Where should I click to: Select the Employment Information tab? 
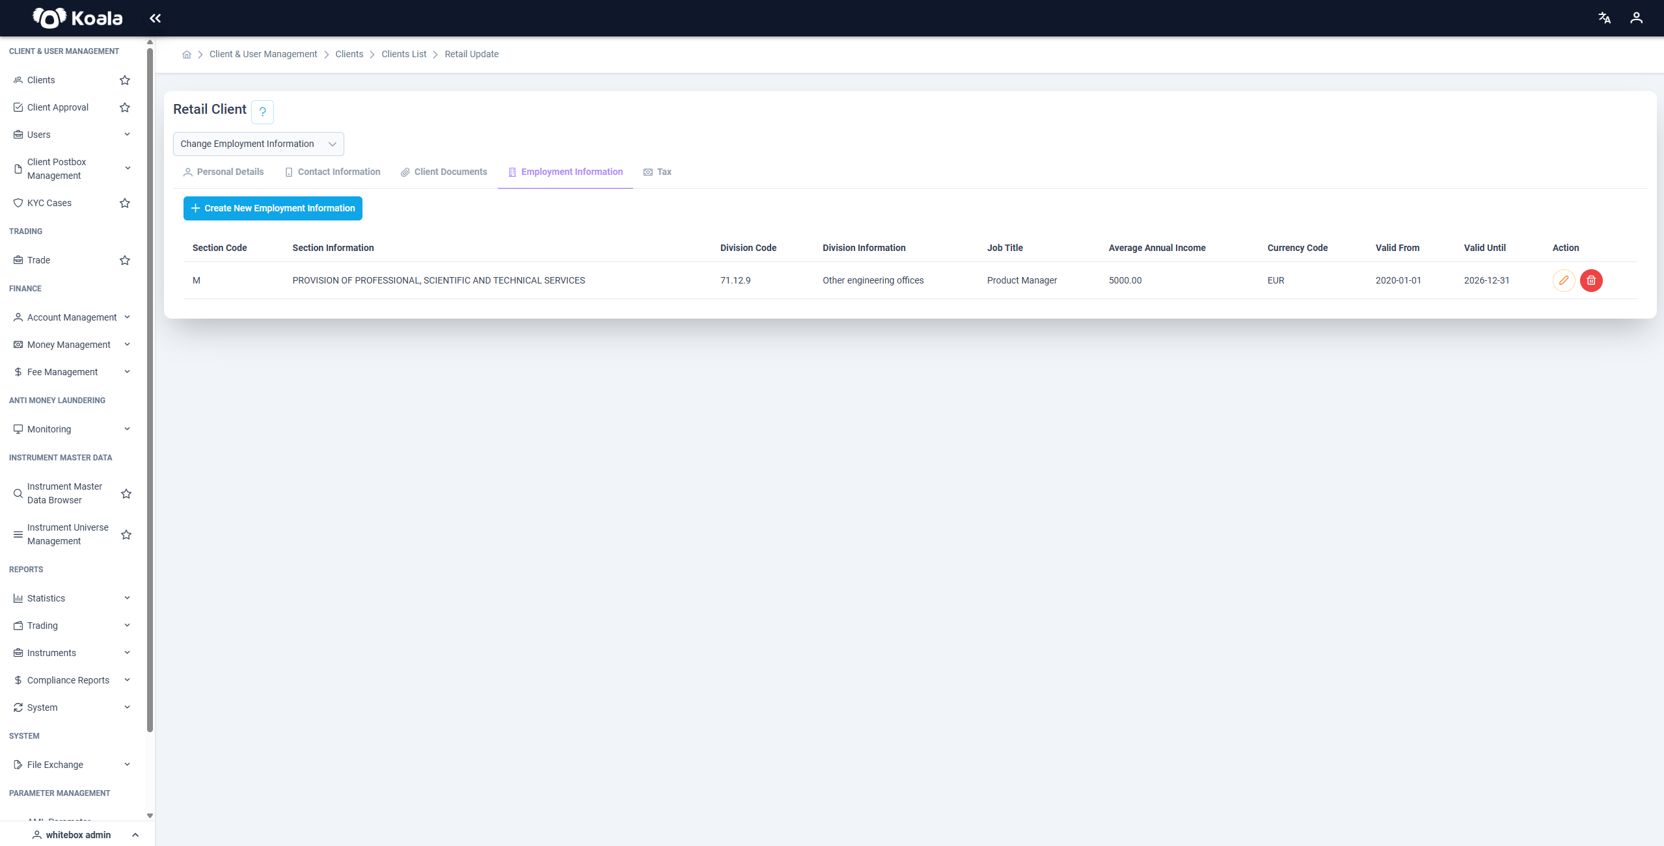566,172
